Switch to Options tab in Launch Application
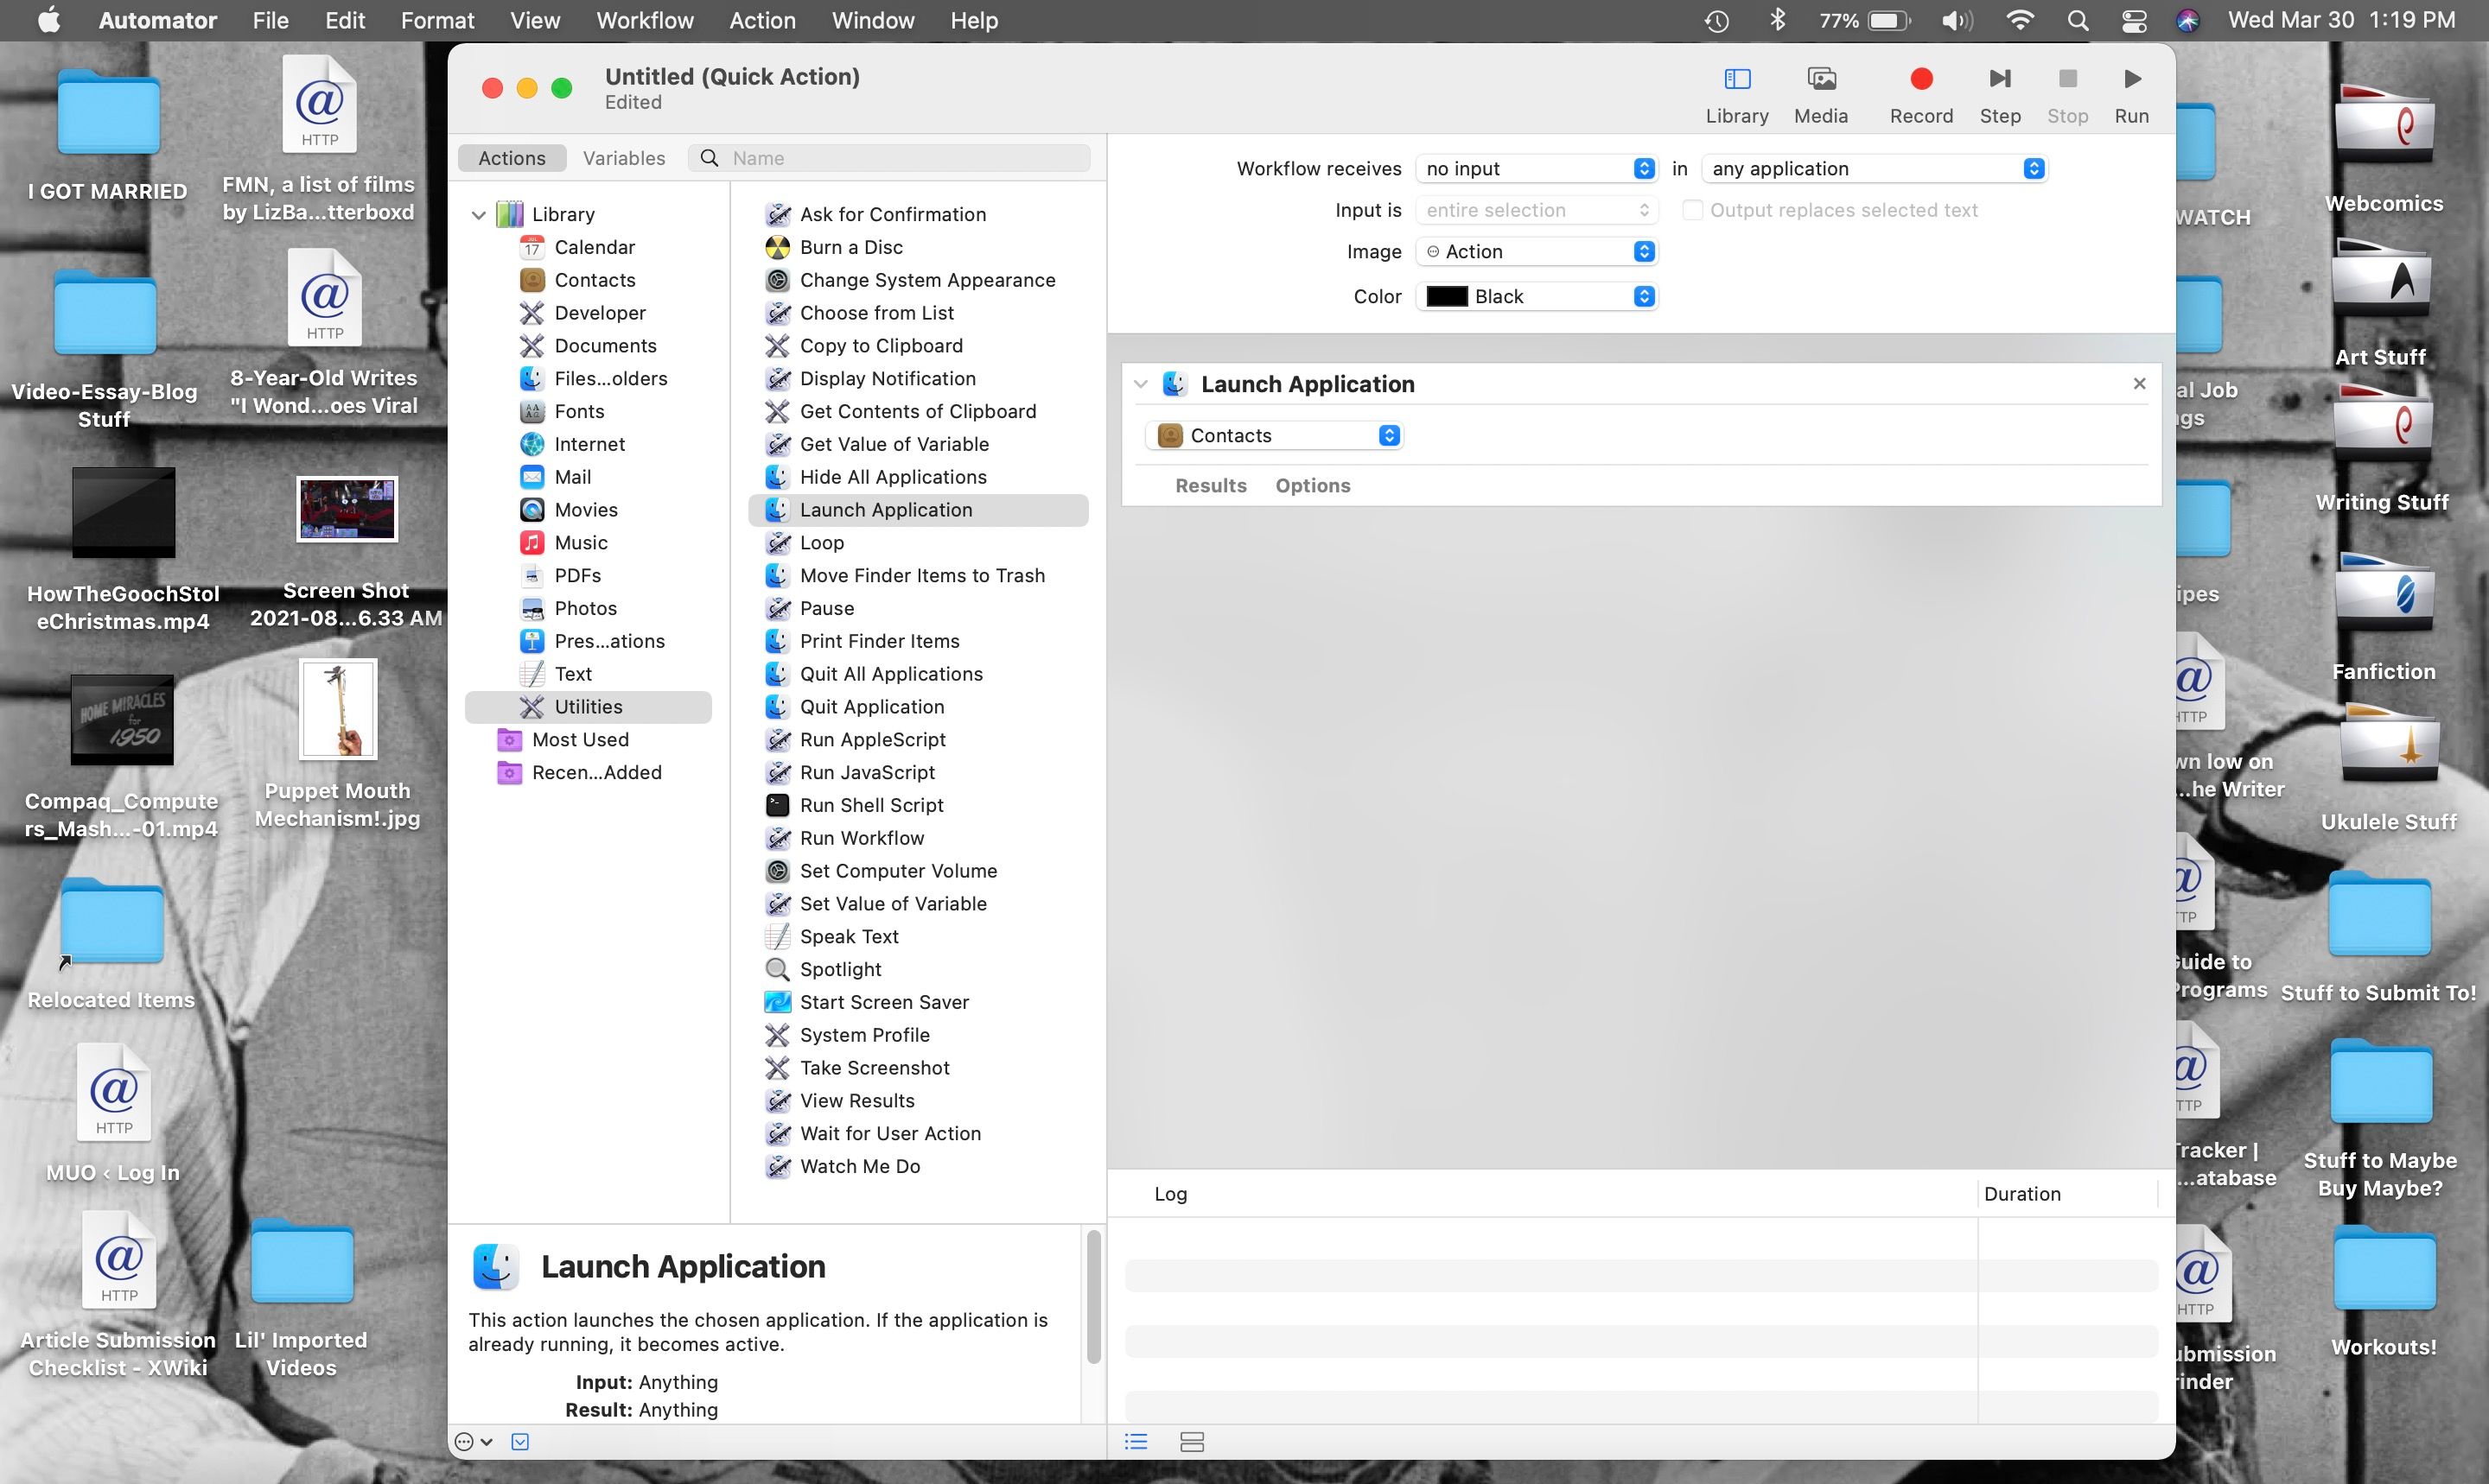Screen dimensions: 2489x1484 (1312, 484)
